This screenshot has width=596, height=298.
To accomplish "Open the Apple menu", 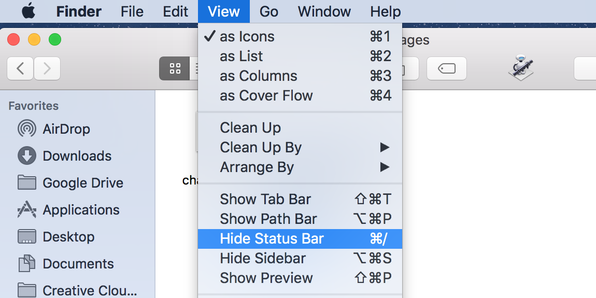I will [29, 11].
